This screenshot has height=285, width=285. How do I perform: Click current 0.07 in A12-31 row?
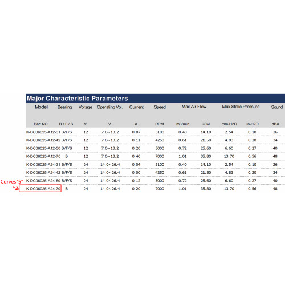[136, 132]
